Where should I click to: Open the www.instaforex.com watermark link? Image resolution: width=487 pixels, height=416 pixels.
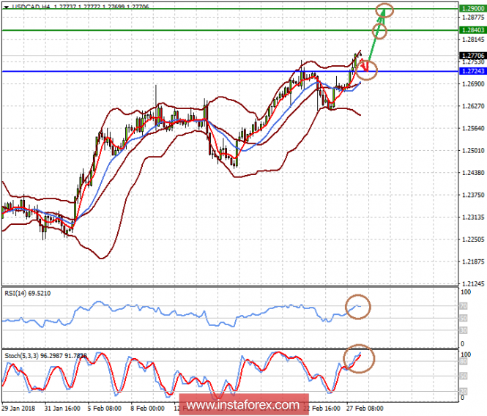[242, 405]
